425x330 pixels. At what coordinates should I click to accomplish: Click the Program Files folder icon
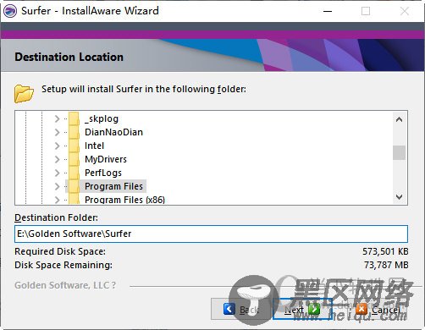[75, 186]
